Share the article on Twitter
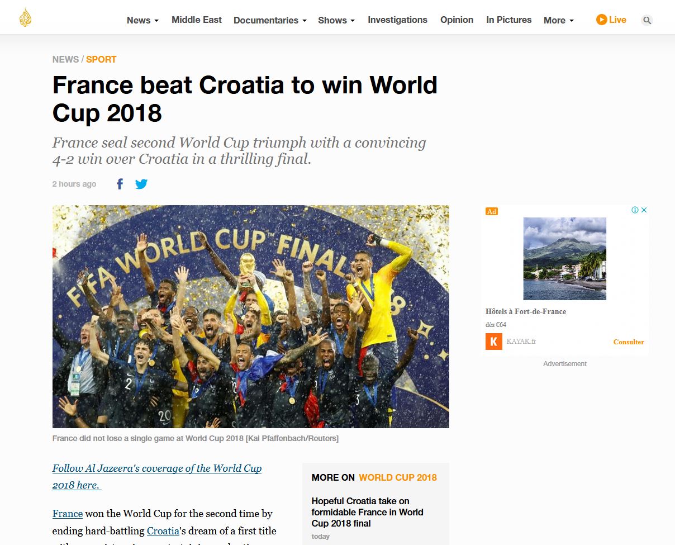 click(141, 184)
